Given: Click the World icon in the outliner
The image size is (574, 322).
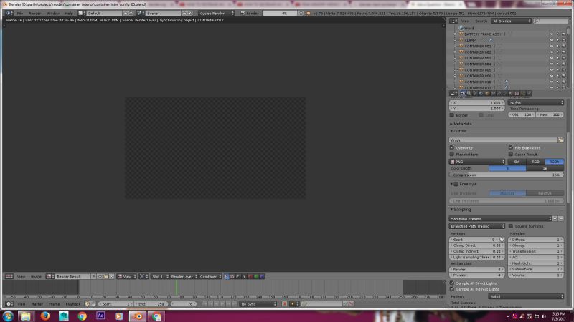Looking at the screenshot, I should (x=461, y=28).
